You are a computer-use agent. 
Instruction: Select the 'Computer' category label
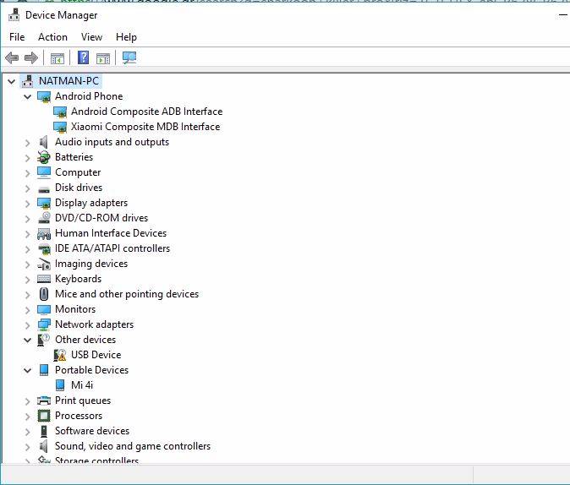pos(78,172)
